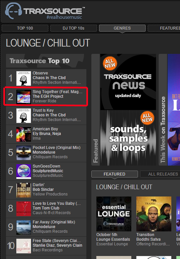This screenshot has width=180, height=259.
Task: Open the Yellow Productions label link
Action: click(x=50, y=194)
